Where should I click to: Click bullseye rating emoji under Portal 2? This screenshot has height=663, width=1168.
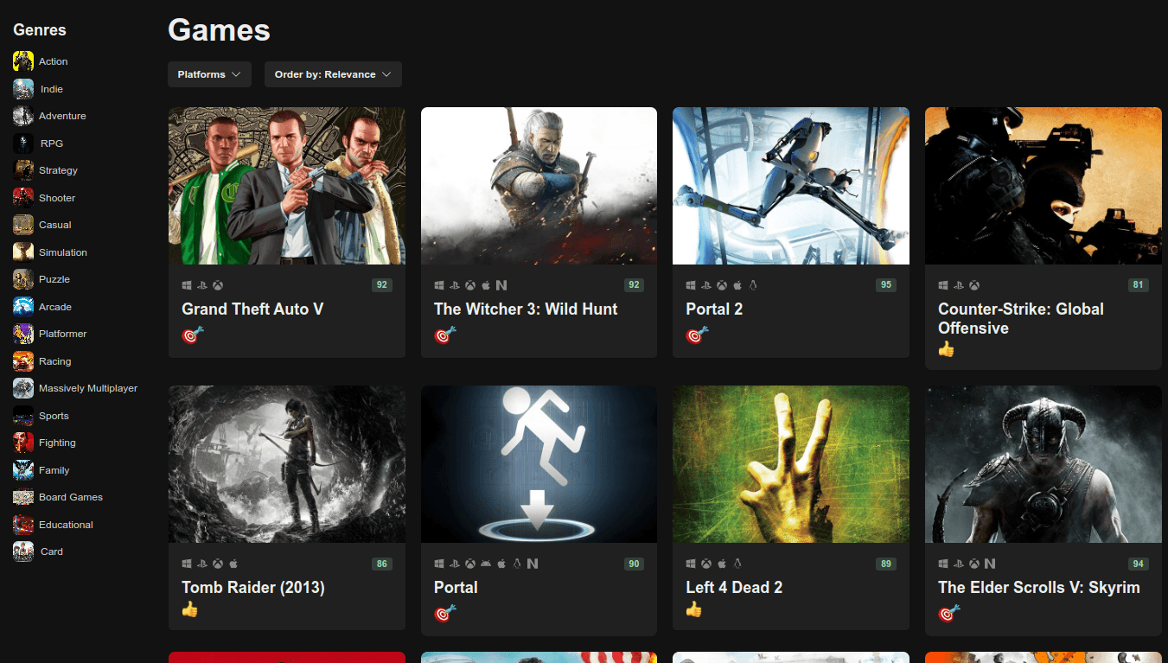click(697, 335)
